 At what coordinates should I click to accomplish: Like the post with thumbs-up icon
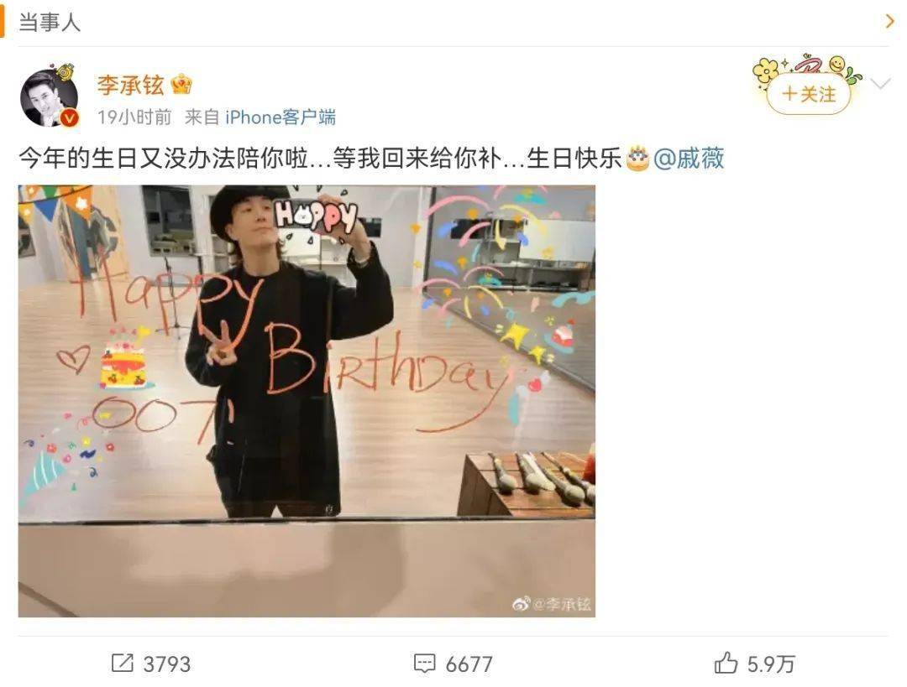(726, 663)
